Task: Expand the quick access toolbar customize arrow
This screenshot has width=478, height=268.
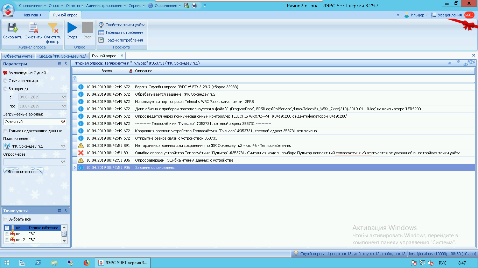Action: click(x=205, y=6)
